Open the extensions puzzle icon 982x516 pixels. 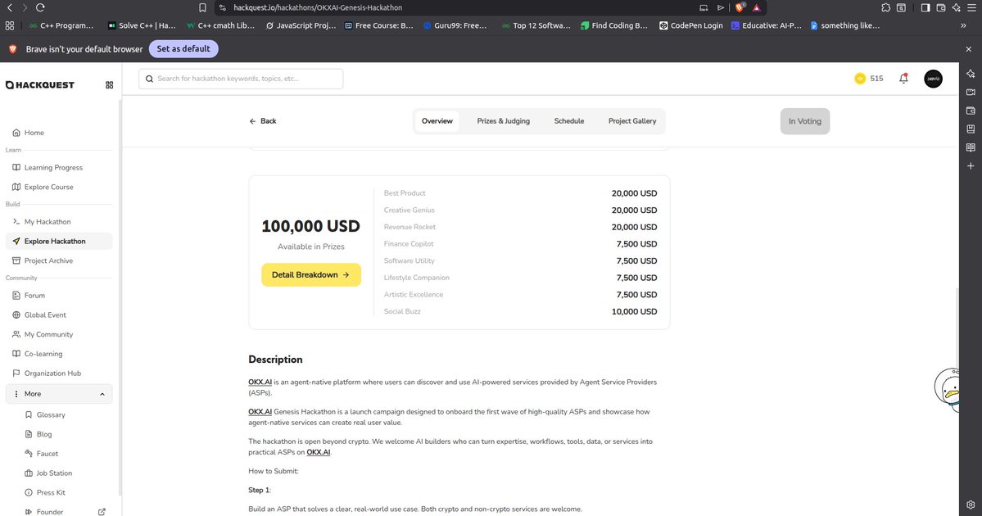(x=885, y=7)
